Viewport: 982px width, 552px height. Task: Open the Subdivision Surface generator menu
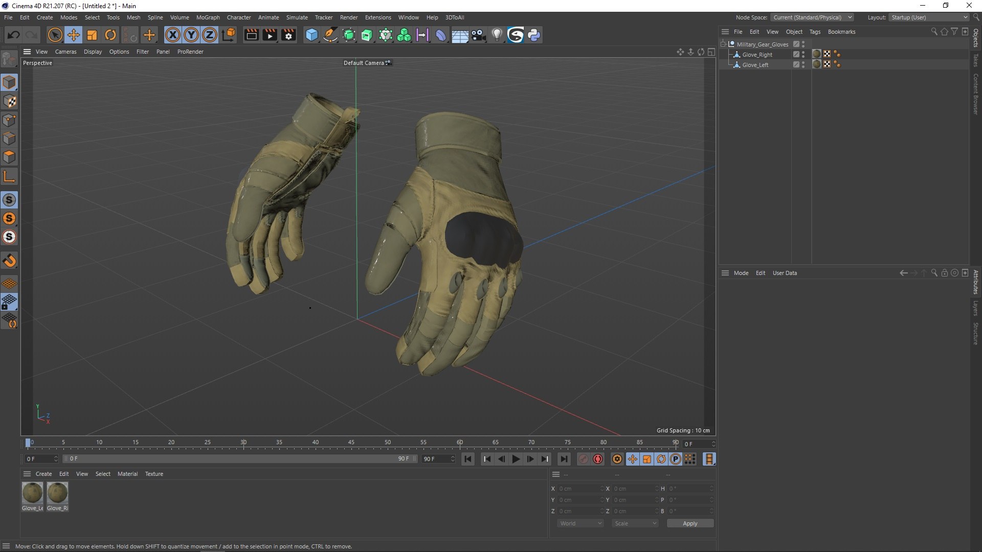(x=349, y=35)
